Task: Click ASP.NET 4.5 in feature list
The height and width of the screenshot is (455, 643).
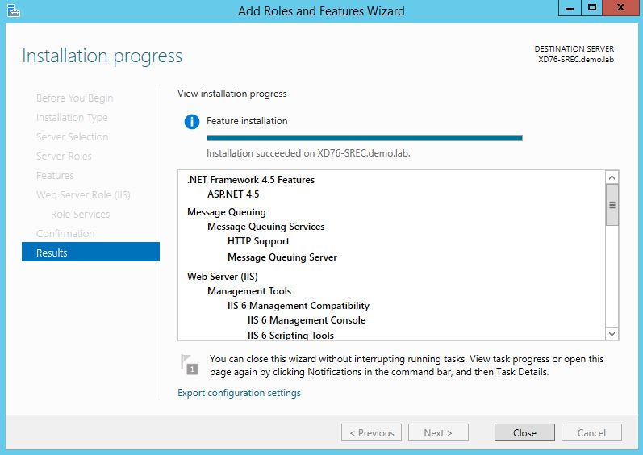Action: 233,194
